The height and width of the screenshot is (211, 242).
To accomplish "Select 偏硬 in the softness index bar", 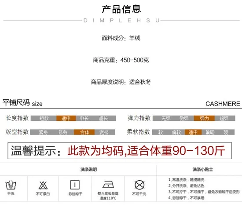I will point(210,132).
